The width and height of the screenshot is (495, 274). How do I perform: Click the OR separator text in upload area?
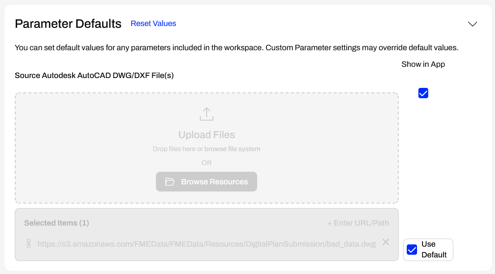click(x=207, y=163)
